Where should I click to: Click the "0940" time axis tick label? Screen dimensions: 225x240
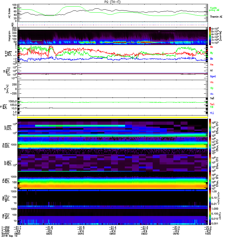tap(176, 234)
